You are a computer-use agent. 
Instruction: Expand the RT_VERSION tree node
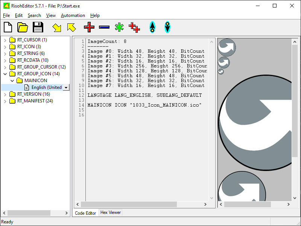[5, 94]
